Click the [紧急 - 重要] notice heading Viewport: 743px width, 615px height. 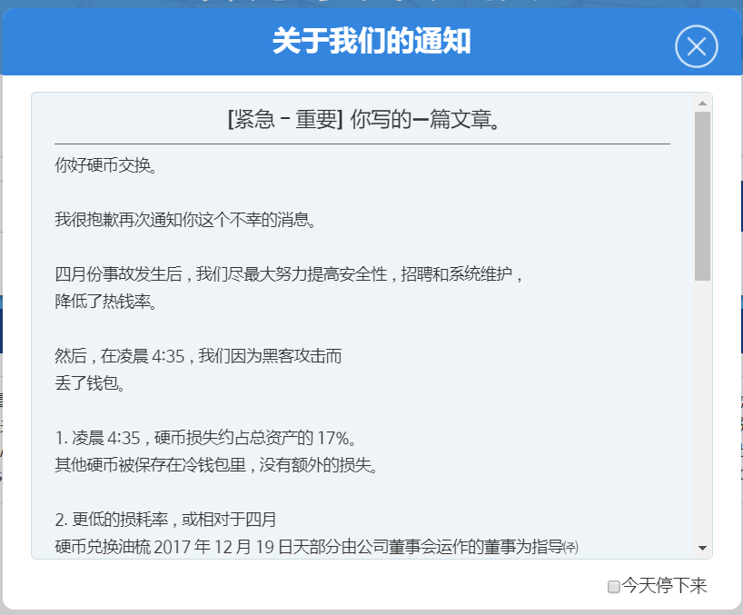tap(362, 120)
